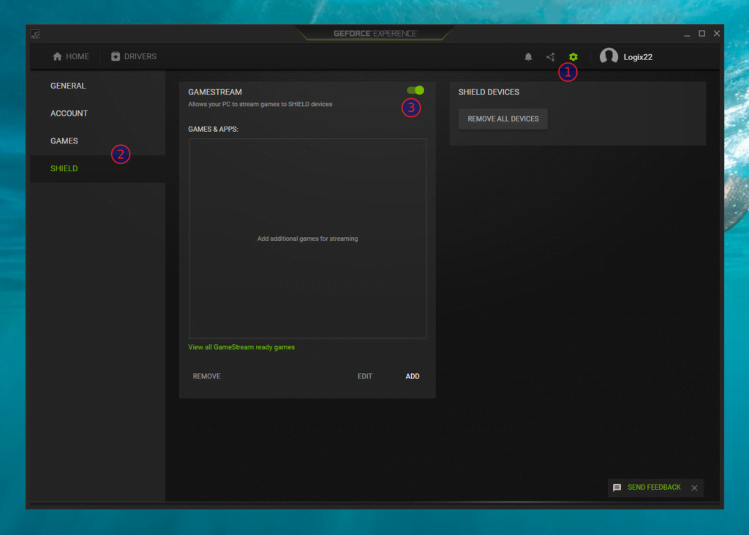The image size is (749, 535).
Task: Click the SHIELD DEVICES heading
Action: (489, 91)
